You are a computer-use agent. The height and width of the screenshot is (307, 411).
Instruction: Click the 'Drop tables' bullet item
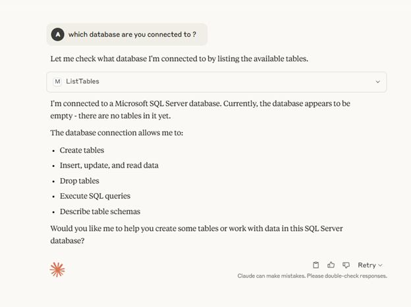pos(80,181)
